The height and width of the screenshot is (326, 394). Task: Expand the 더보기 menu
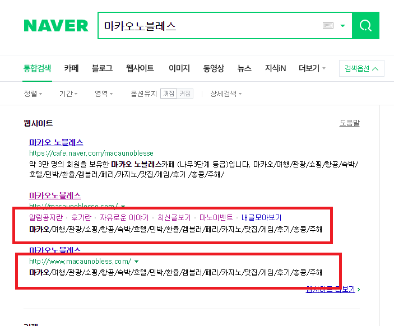point(312,68)
